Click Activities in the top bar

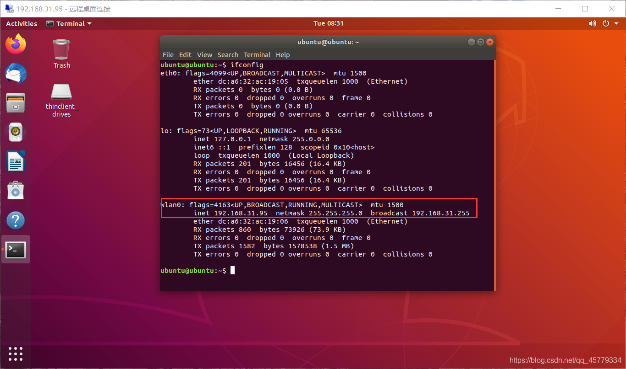[21, 23]
